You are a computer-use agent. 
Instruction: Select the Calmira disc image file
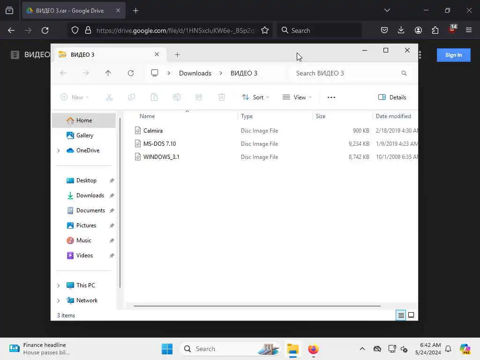(153, 131)
